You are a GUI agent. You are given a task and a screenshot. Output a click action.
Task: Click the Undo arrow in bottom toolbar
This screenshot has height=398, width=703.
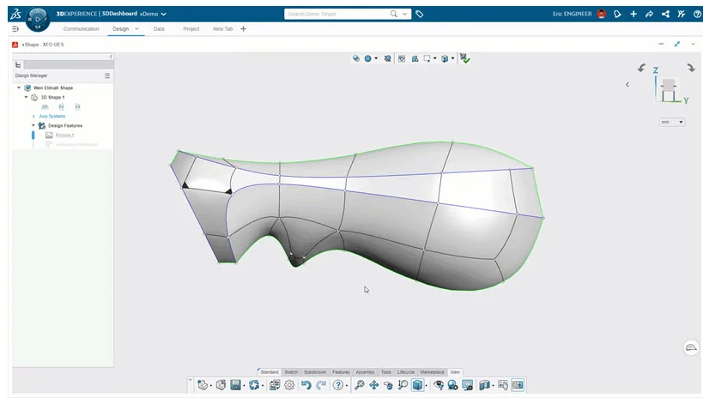coord(306,385)
